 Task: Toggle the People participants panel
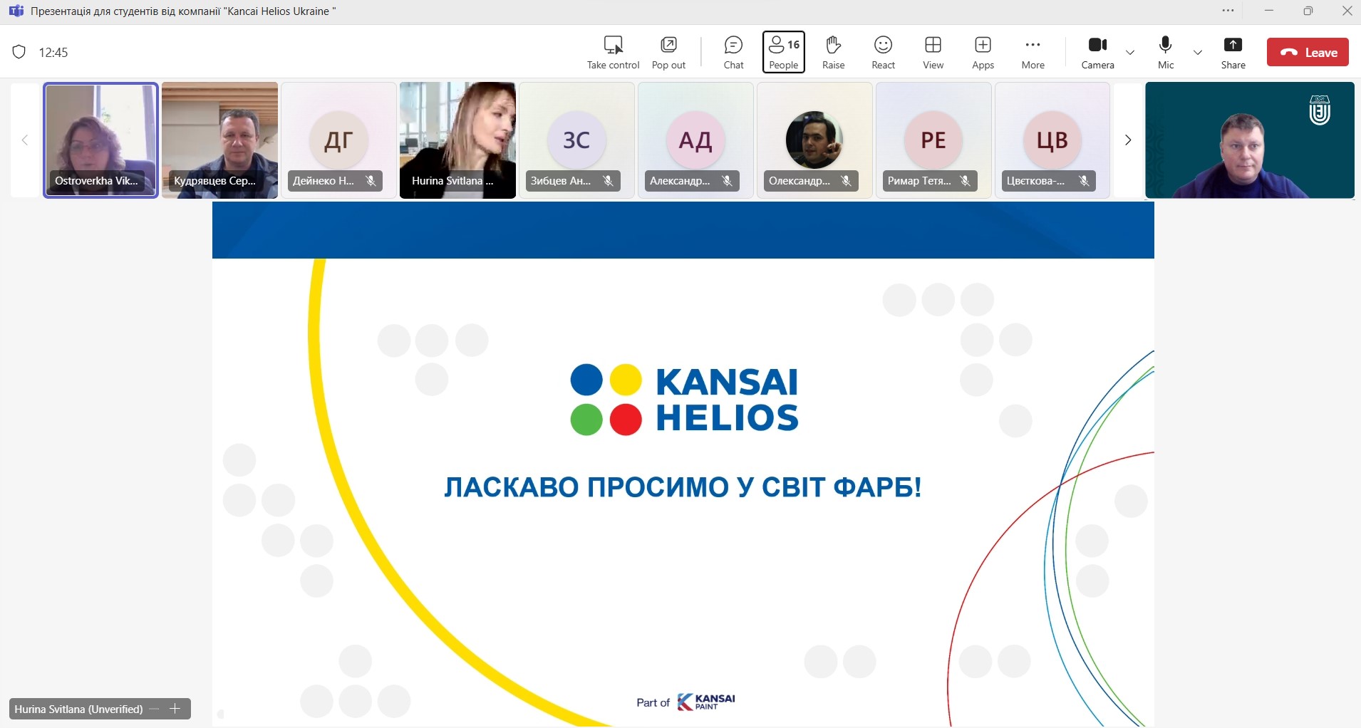pyautogui.click(x=783, y=53)
